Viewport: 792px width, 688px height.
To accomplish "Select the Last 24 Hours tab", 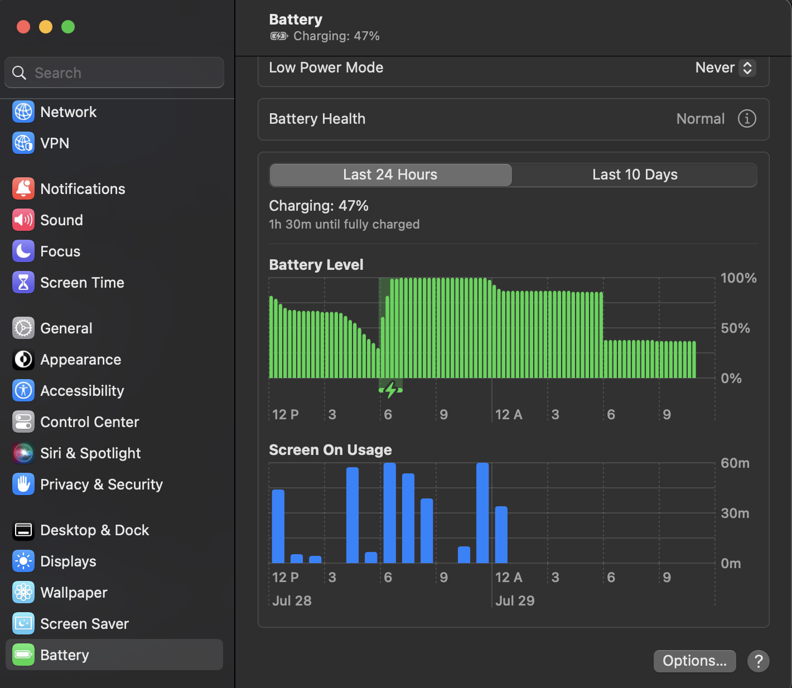I will 390,175.
